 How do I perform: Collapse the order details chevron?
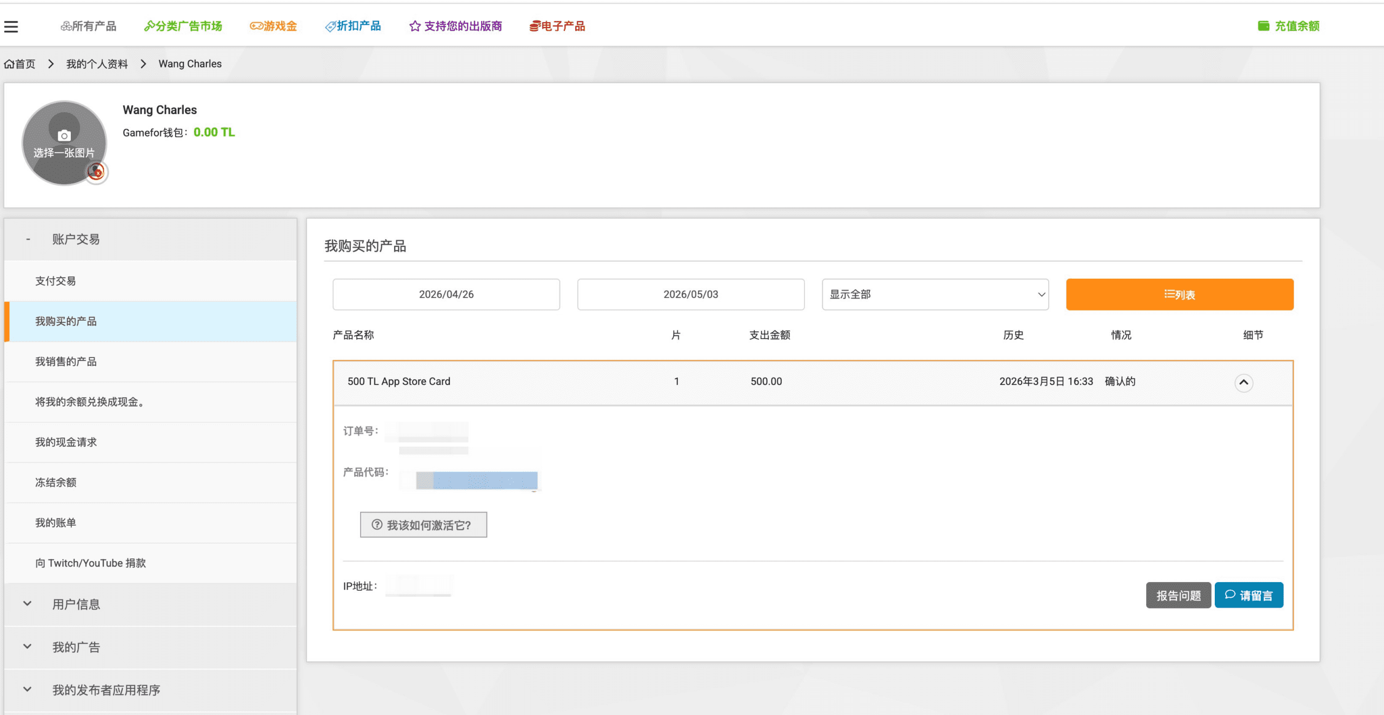(1243, 382)
